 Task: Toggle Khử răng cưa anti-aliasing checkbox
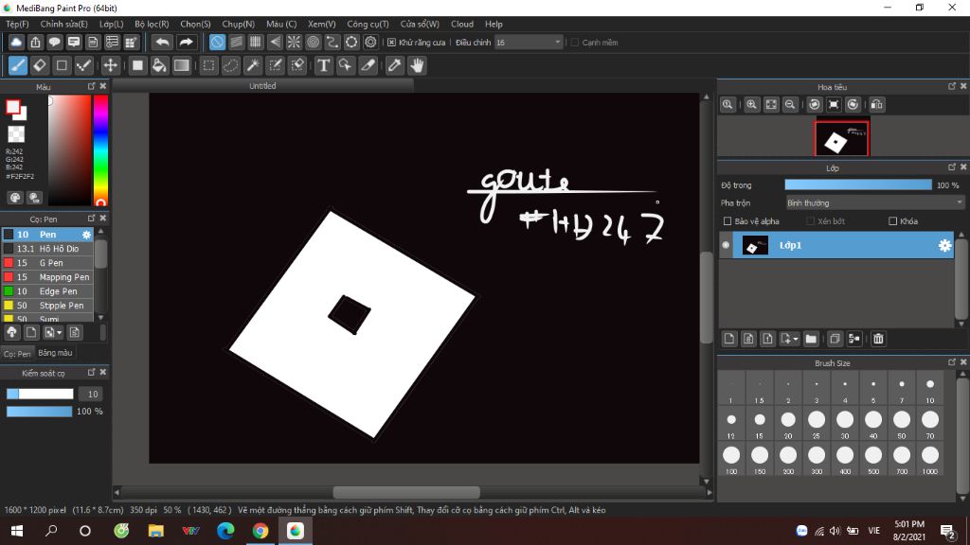click(x=391, y=43)
